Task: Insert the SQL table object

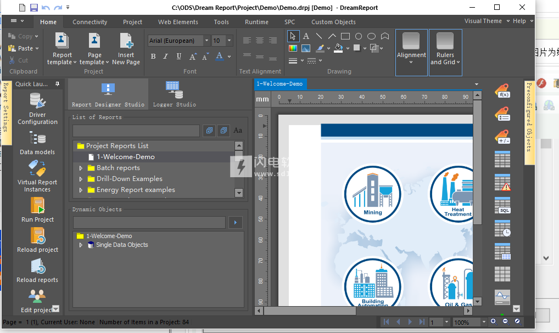Action: pos(502,206)
